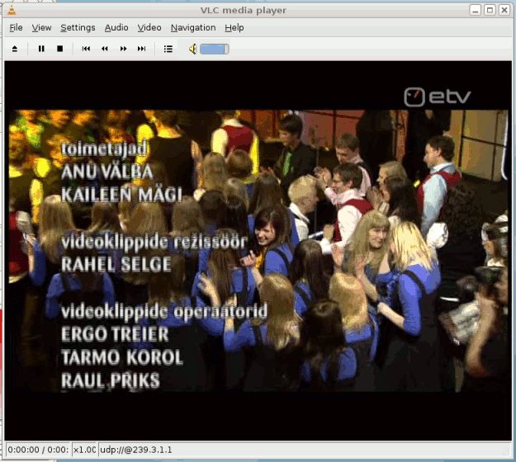Mute audio via the speaker icon
The width and height of the screenshot is (516, 462).
click(192, 49)
